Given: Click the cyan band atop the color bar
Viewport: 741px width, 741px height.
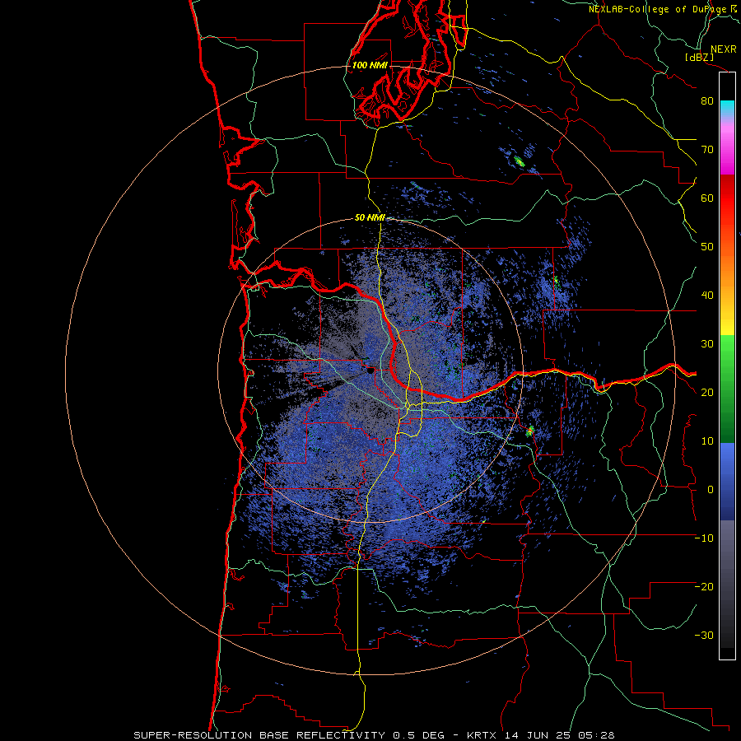Looking at the screenshot, I should click(727, 109).
